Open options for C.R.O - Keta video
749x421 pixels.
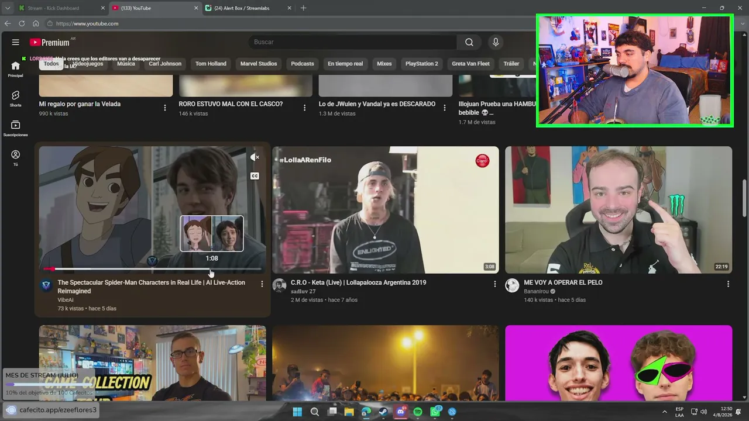pyautogui.click(x=495, y=284)
